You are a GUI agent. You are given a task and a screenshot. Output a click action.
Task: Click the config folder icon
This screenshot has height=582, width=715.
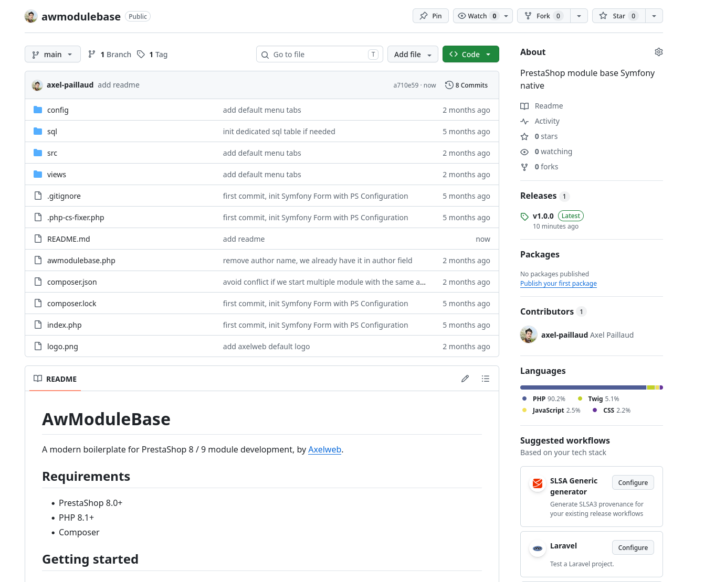[38, 110]
